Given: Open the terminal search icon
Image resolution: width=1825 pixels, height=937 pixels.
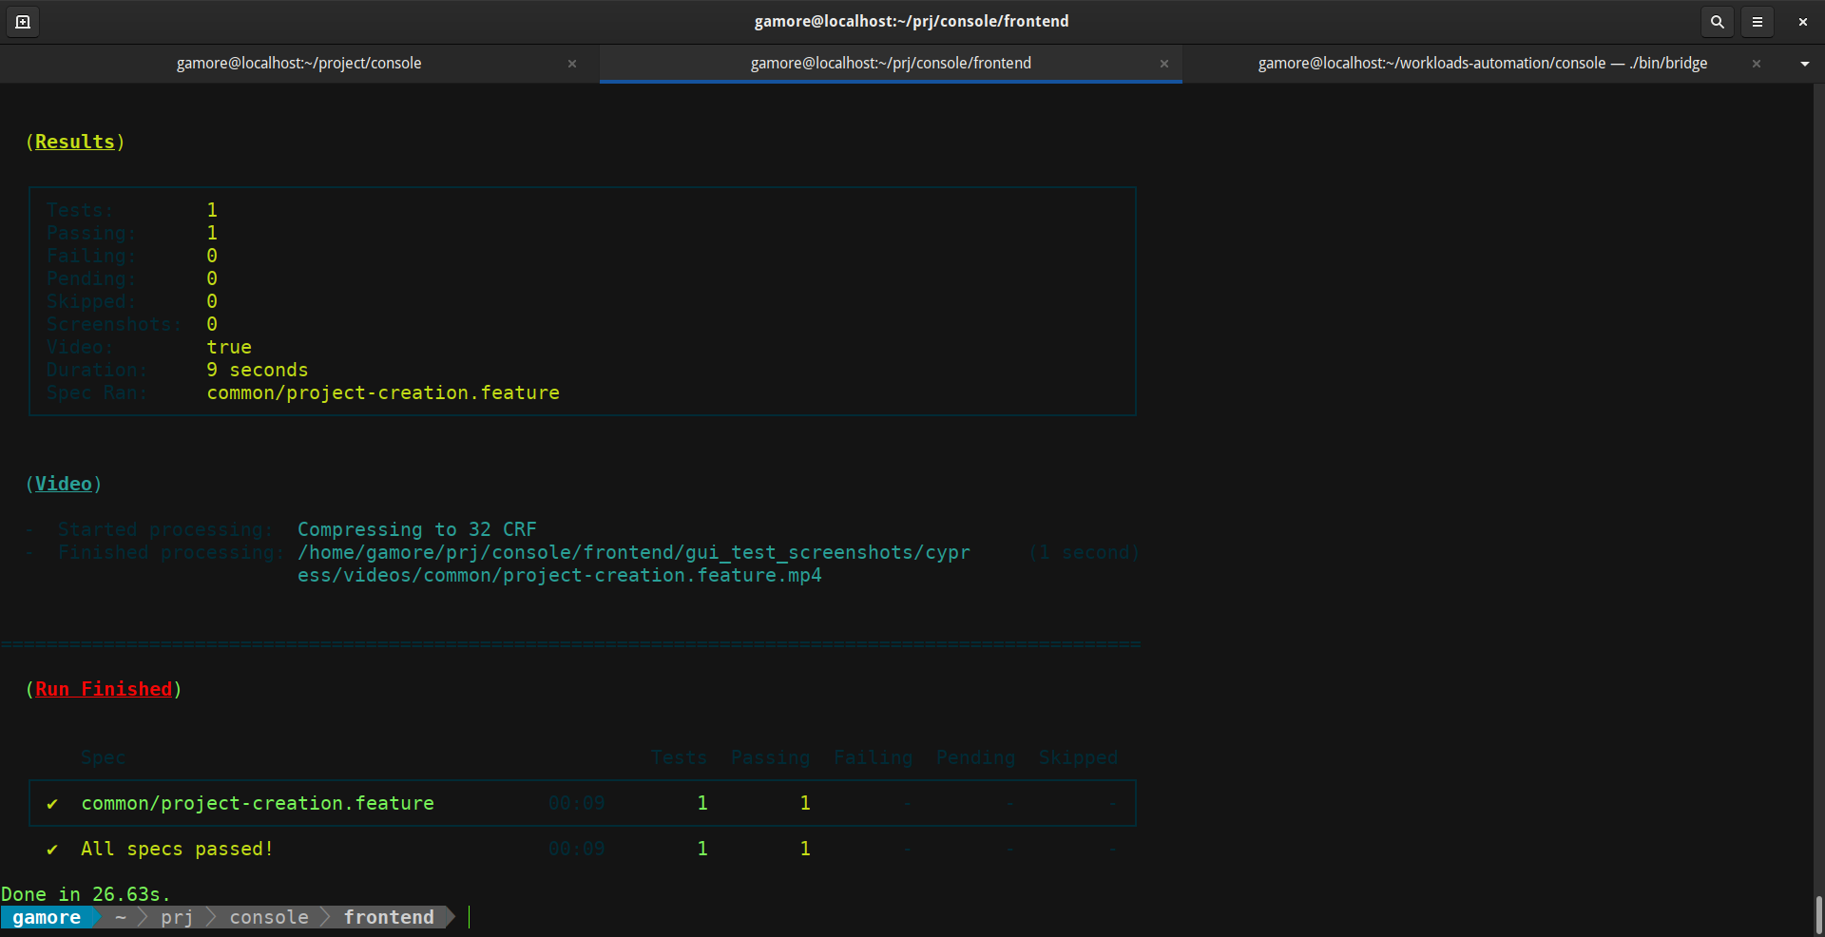Looking at the screenshot, I should [x=1717, y=21].
